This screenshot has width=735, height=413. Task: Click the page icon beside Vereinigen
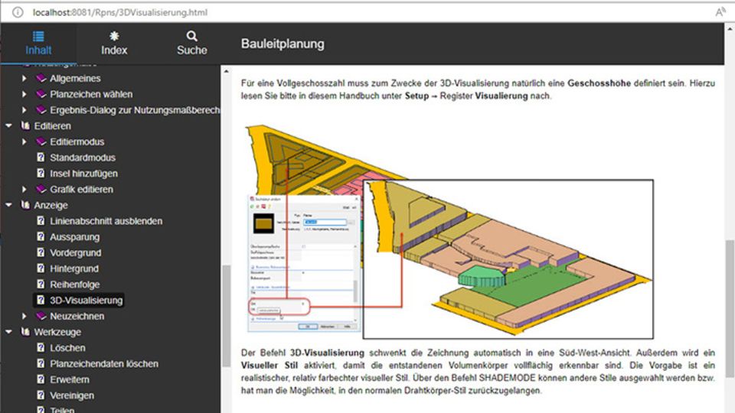pyautogui.click(x=41, y=395)
